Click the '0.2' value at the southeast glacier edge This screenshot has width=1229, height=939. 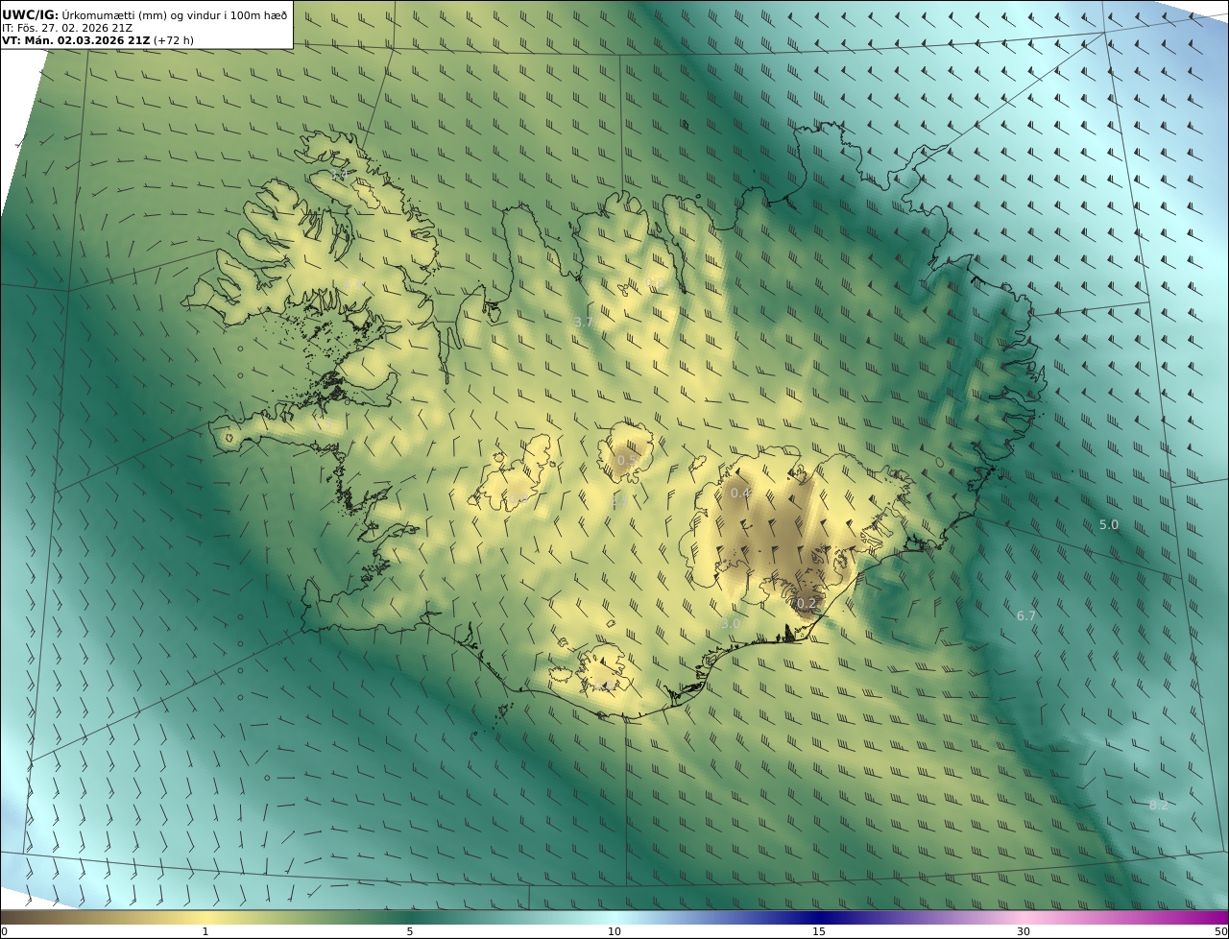[807, 604]
